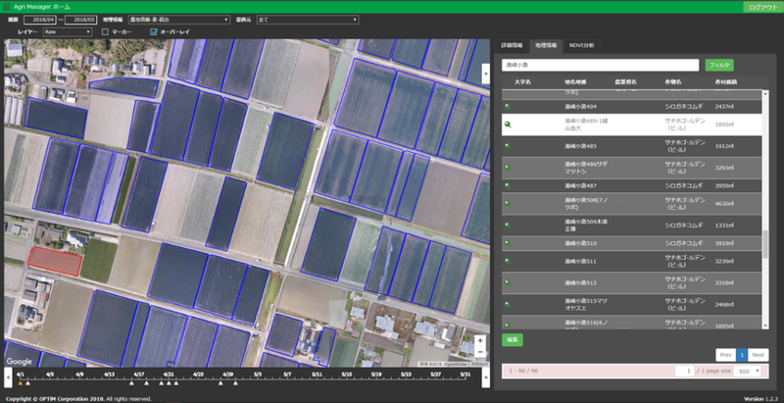Uncheck the オーバーレイ checkbox
This screenshot has width=784, height=403.
(153, 31)
